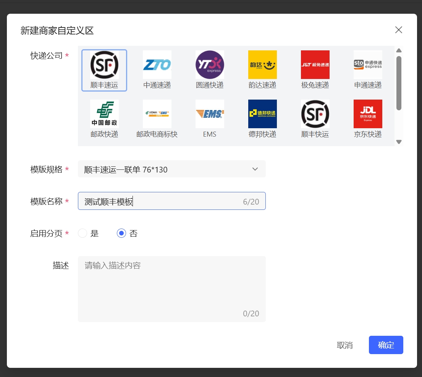Pick the 邮政快递 China Post logo

click(x=104, y=114)
